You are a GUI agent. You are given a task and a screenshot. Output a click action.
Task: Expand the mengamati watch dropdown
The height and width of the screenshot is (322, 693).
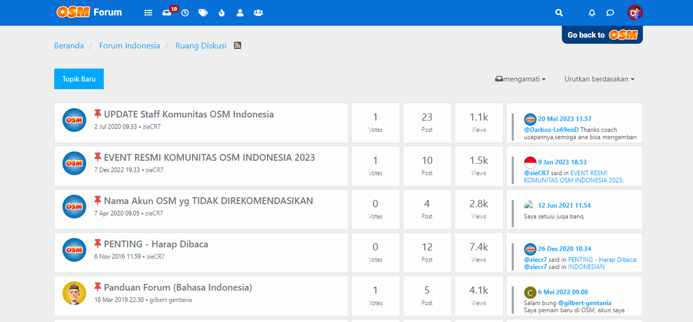(520, 79)
